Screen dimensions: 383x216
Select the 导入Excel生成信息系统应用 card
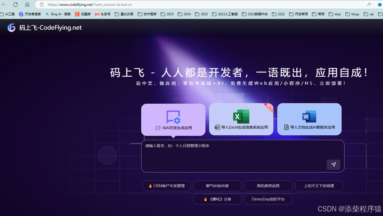241,119
